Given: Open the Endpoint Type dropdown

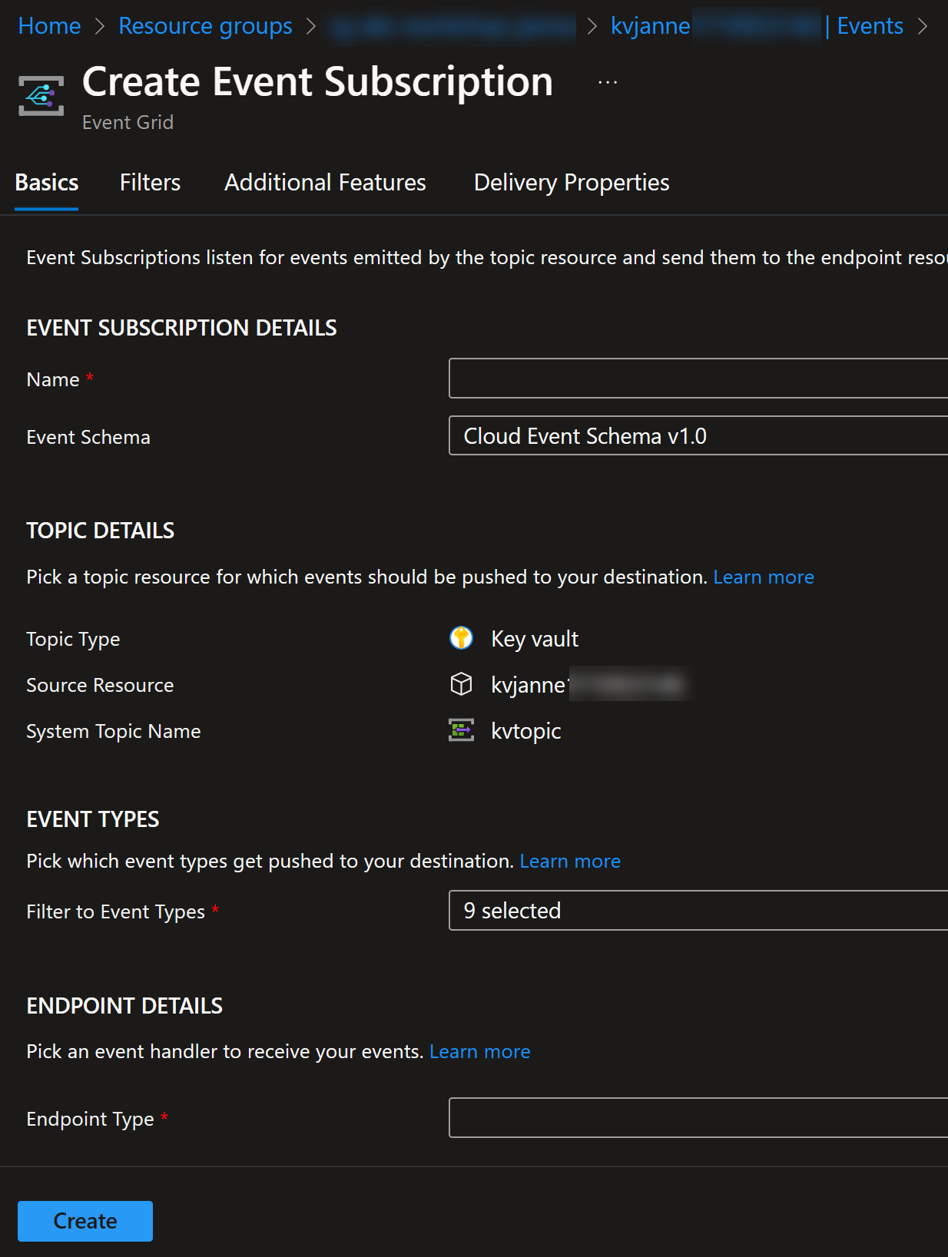Looking at the screenshot, I should (698, 1117).
